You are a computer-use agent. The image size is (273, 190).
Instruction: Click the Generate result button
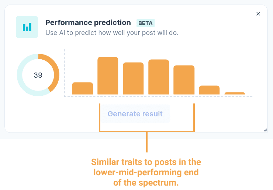coord(135,114)
